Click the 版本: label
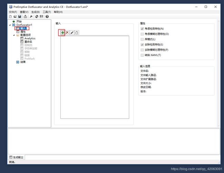Screen dimensions: 224x173 [x=143, y=91]
